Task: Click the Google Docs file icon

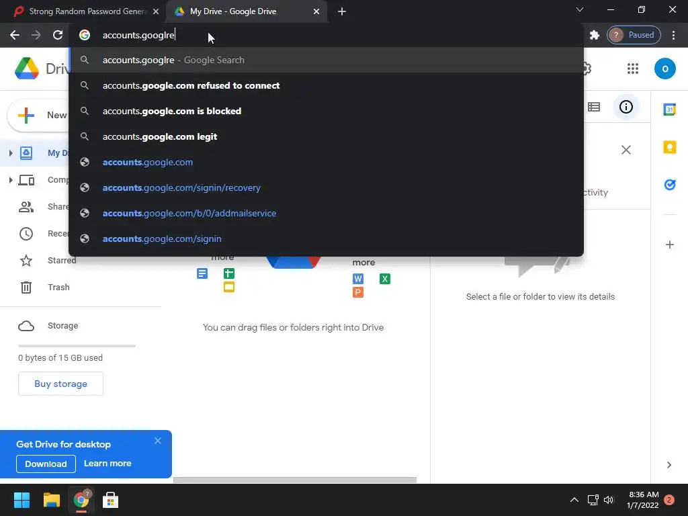Action: (202, 274)
